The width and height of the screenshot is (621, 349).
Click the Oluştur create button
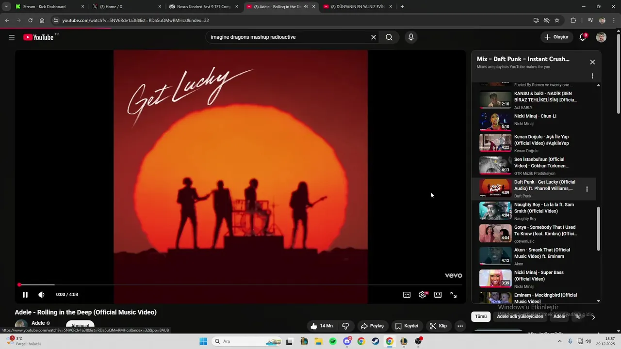[556, 37]
